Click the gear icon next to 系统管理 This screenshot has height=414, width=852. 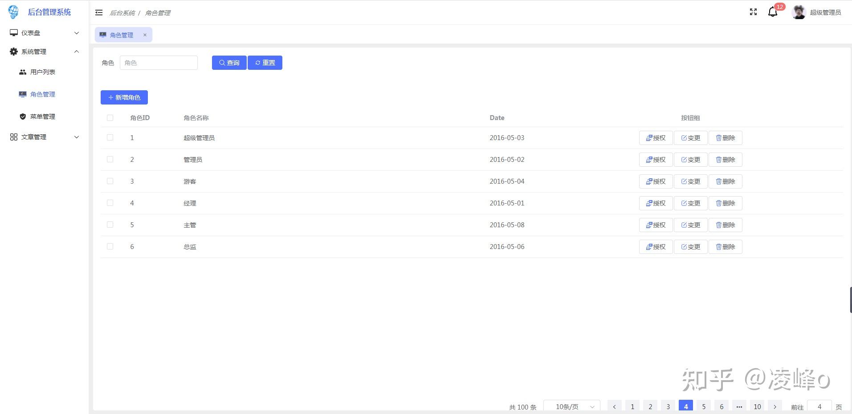(14, 52)
